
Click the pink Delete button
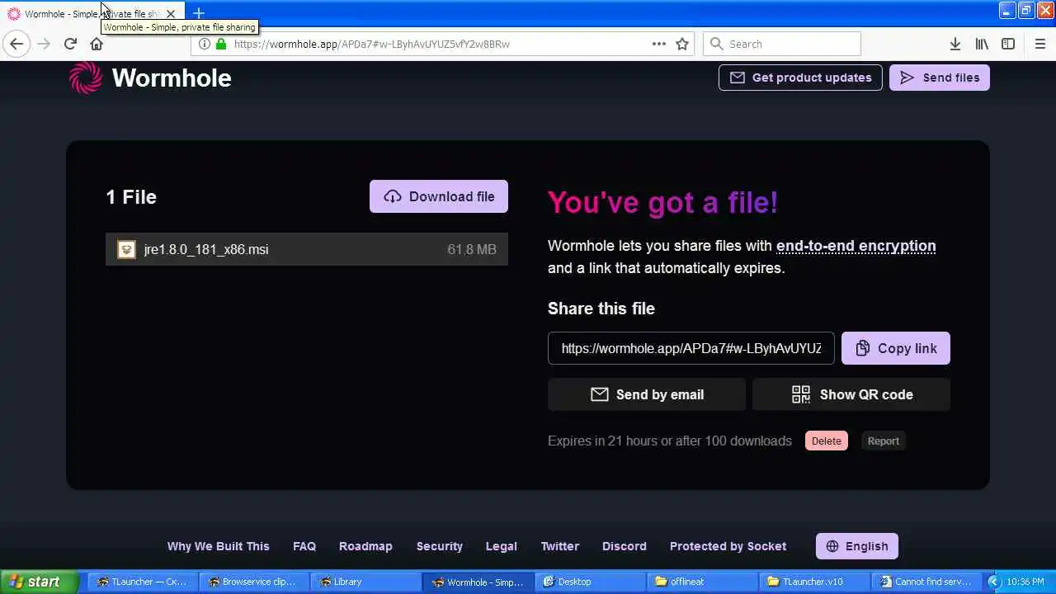pyautogui.click(x=827, y=441)
